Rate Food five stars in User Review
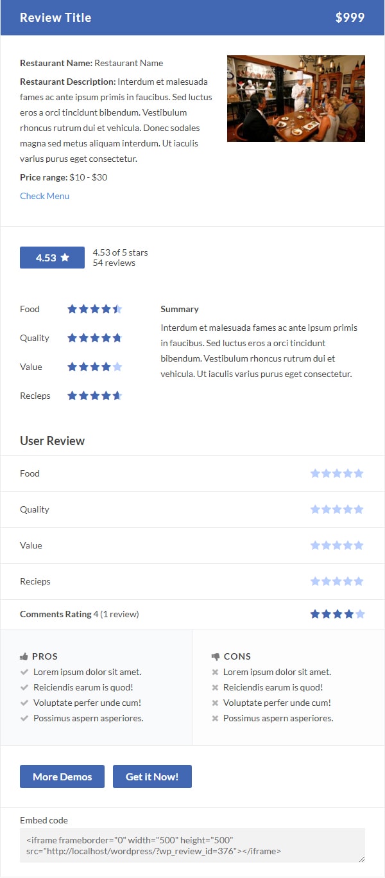This screenshot has width=385, height=878. [359, 473]
